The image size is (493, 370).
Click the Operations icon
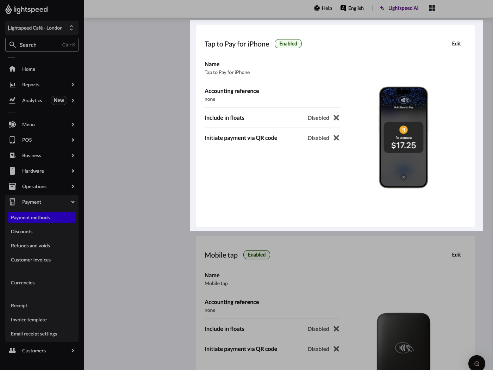pos(12,186)
